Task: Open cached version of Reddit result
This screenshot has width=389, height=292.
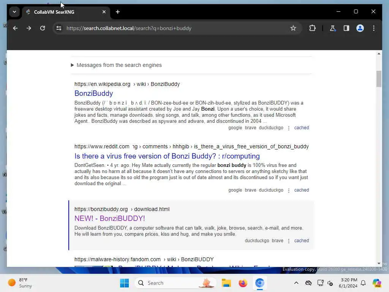Action: (x=301, y=190)
